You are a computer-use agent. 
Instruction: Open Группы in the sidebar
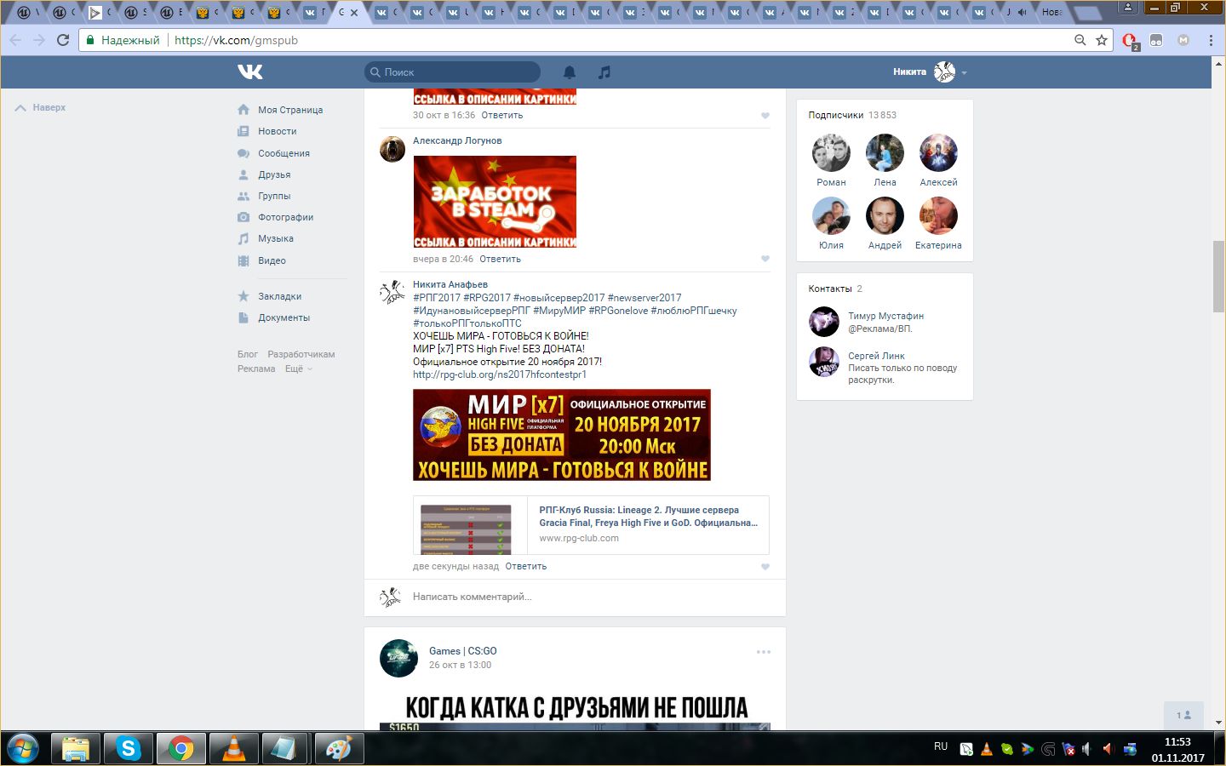274,196
